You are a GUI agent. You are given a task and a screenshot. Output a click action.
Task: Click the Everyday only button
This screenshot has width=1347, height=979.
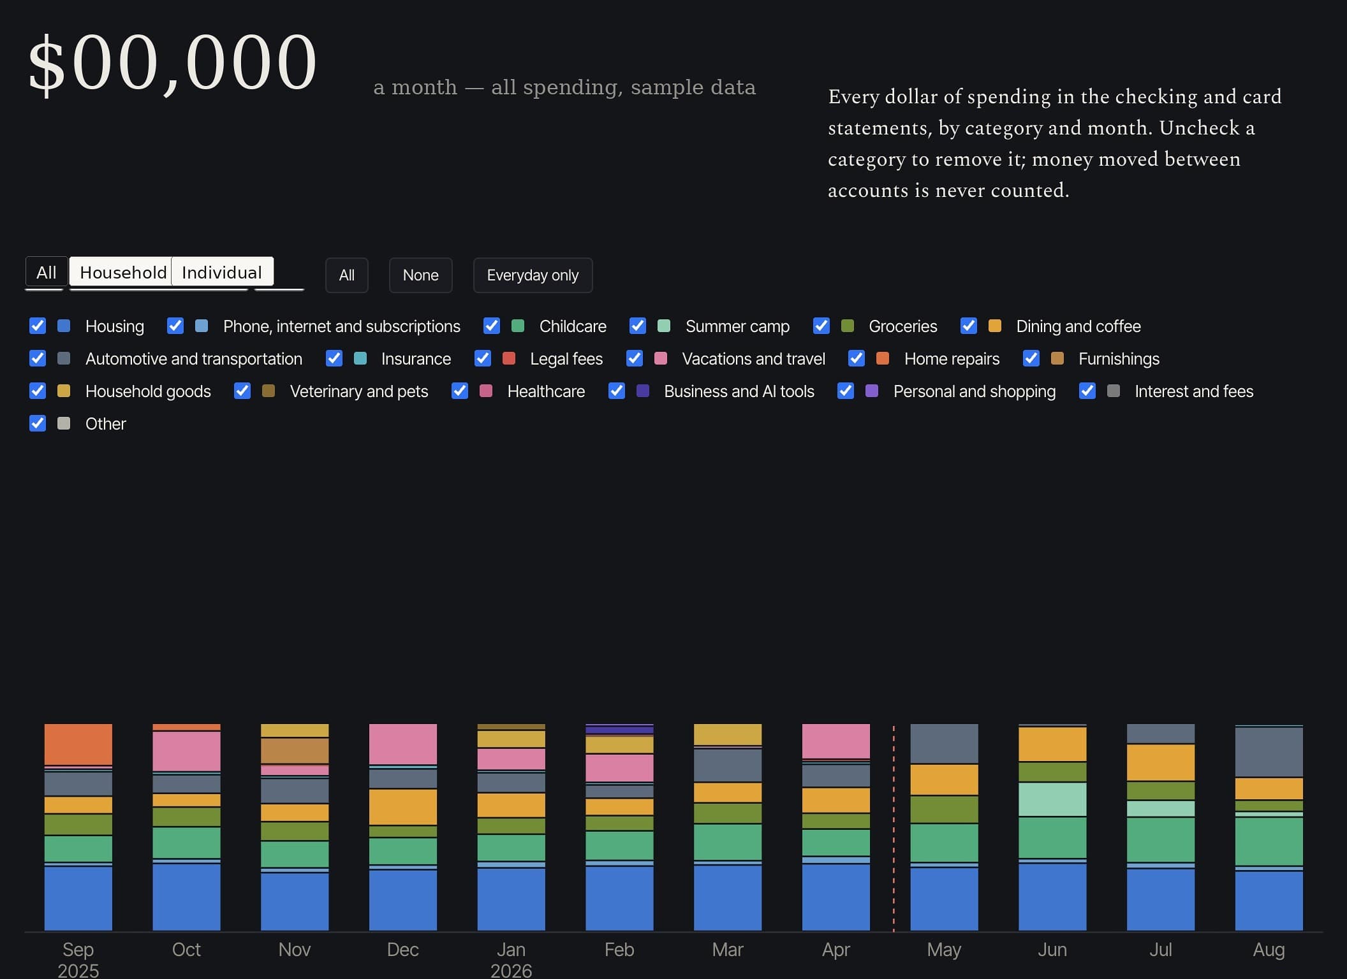coord(533,275)
